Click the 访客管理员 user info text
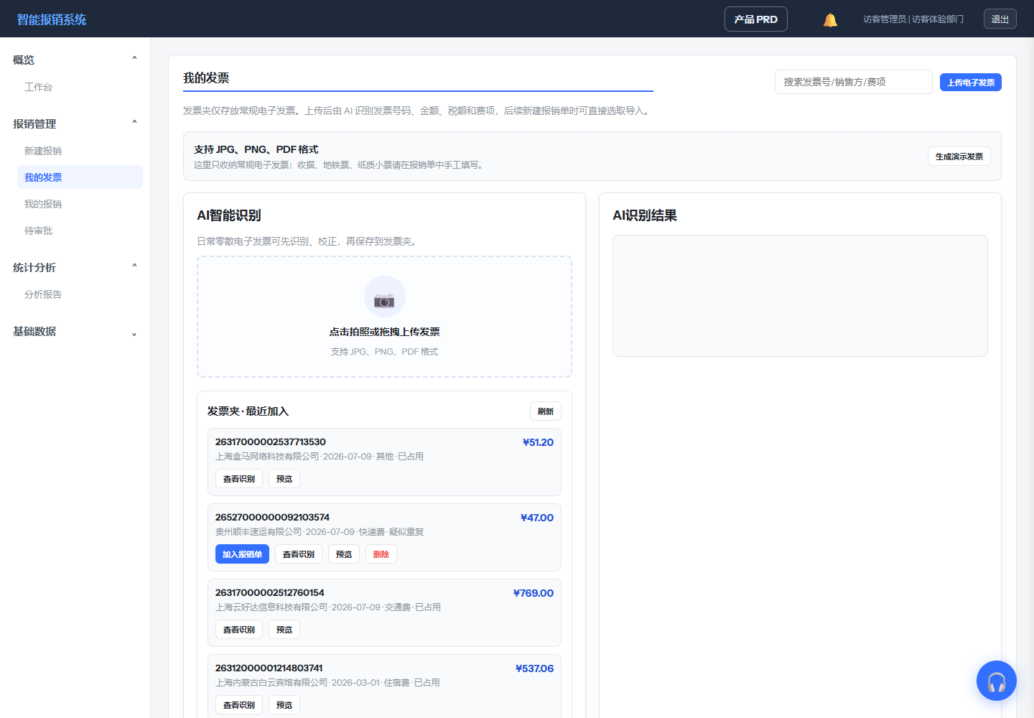 913,19
